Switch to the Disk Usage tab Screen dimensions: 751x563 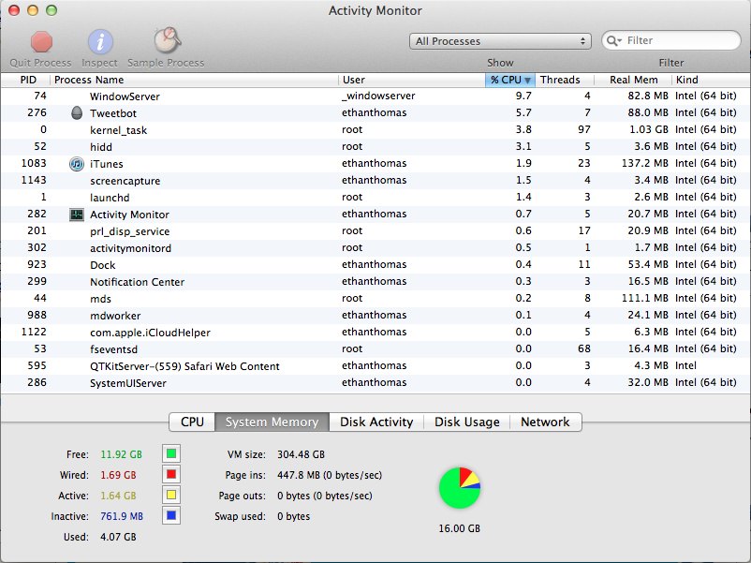tap(467, 422)
